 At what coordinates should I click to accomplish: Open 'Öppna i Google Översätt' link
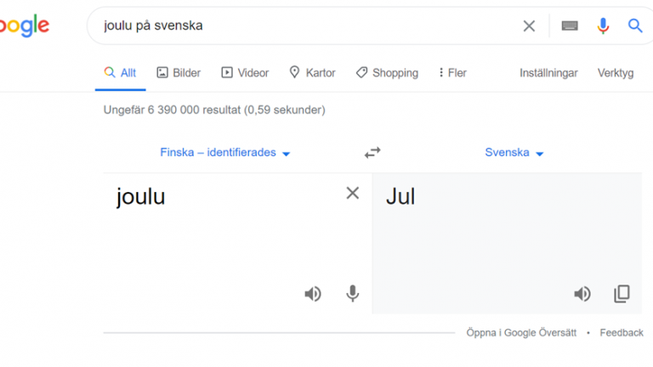(521, 333)
